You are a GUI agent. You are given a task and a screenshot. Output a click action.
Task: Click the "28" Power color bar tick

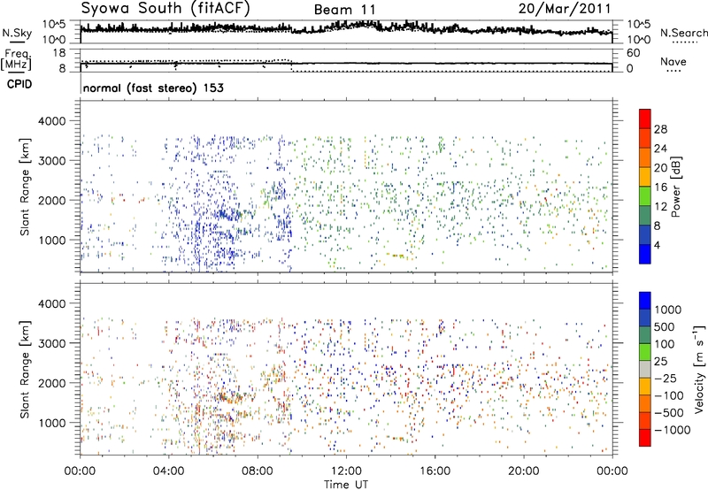660,129
